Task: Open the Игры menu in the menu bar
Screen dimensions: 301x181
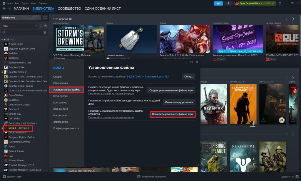Action: pos(34,3)
